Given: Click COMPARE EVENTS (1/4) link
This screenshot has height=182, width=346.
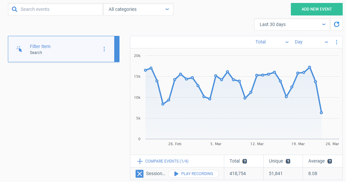Looking at the screenshot, I should point(167,161).
